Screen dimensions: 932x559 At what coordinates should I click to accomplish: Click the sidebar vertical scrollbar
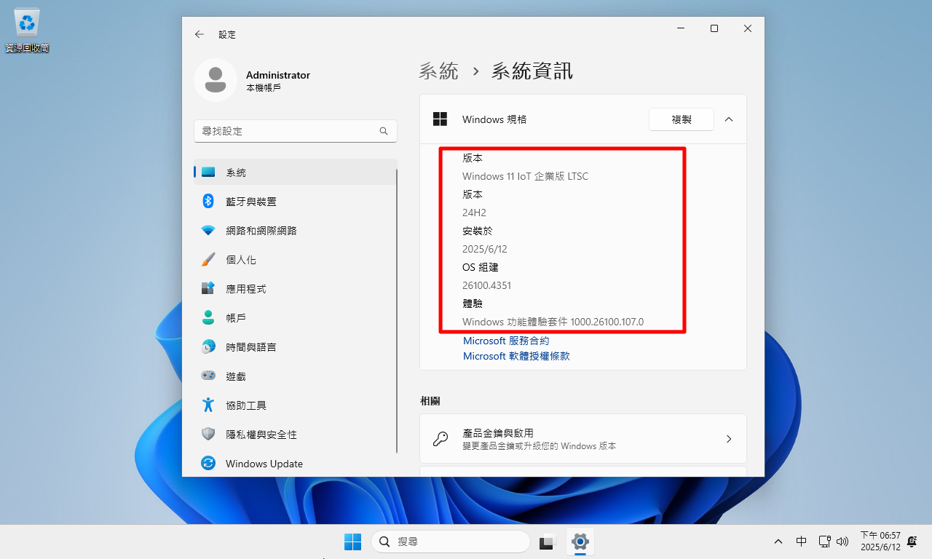point(397,311)
